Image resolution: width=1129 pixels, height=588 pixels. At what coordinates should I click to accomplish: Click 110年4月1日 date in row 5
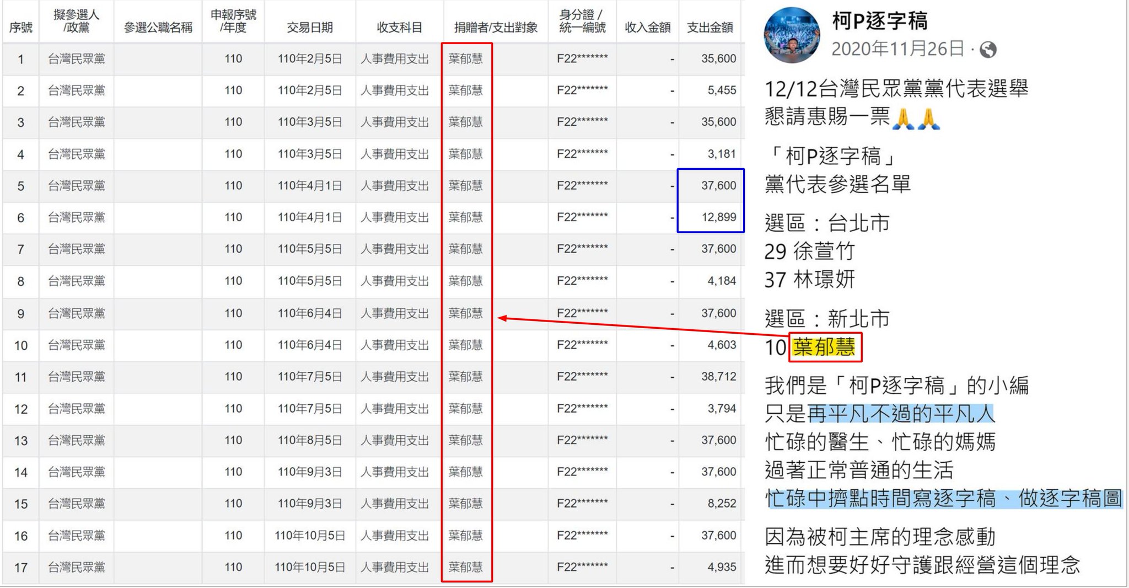[310, 185]
